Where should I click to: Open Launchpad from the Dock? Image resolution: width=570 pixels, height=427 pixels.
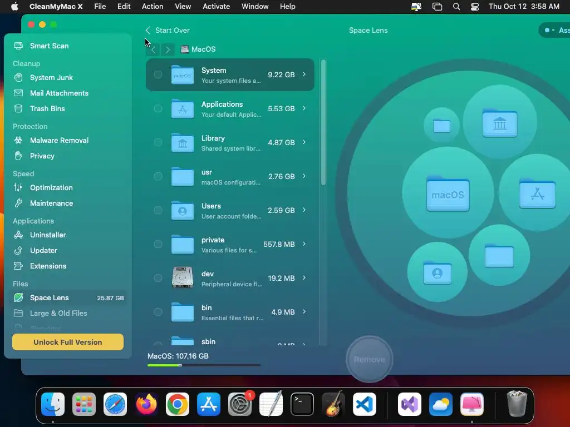point(84,404)
